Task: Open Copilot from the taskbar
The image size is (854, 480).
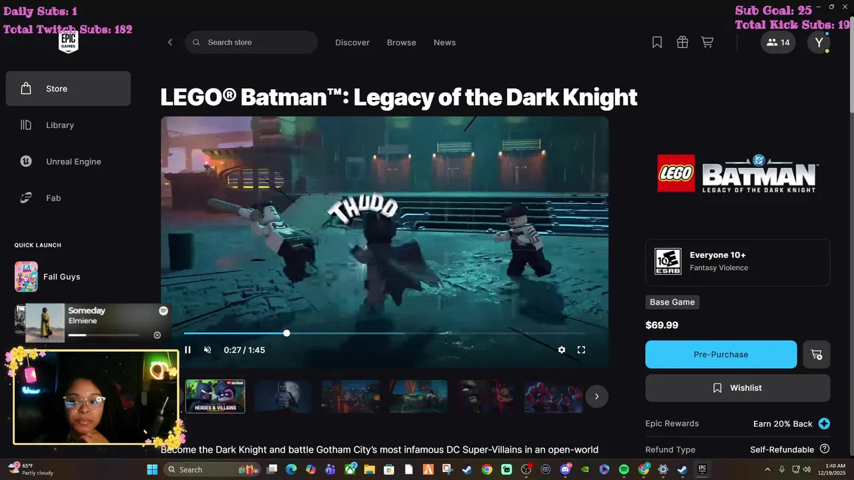Action: 311,469
